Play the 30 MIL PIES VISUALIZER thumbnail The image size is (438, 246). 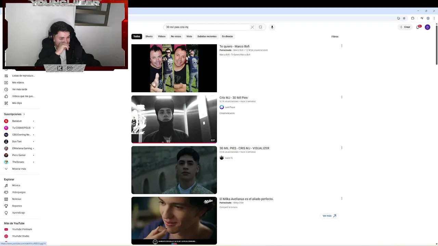tap(174, 170)
